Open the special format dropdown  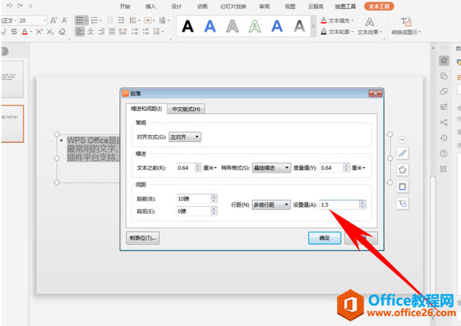(x=272, y=168)
